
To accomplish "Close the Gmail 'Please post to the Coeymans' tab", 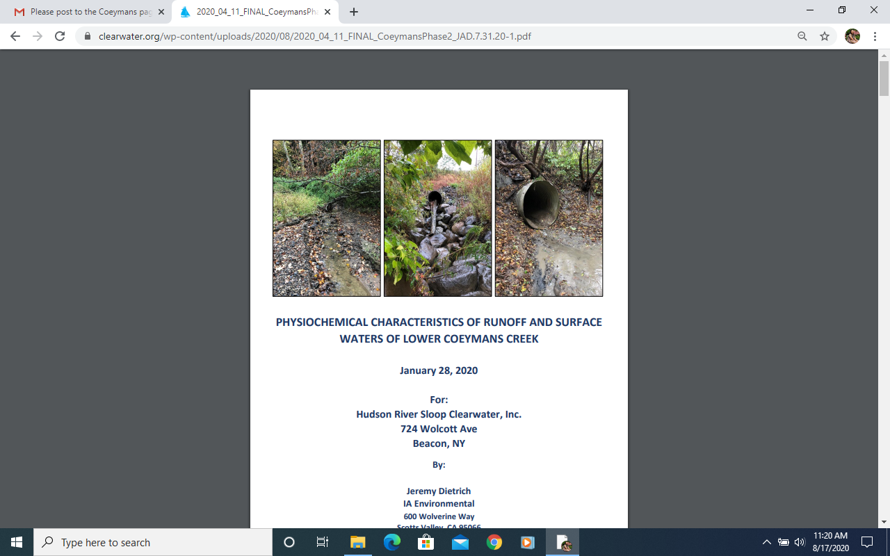I will coord(161,12).
